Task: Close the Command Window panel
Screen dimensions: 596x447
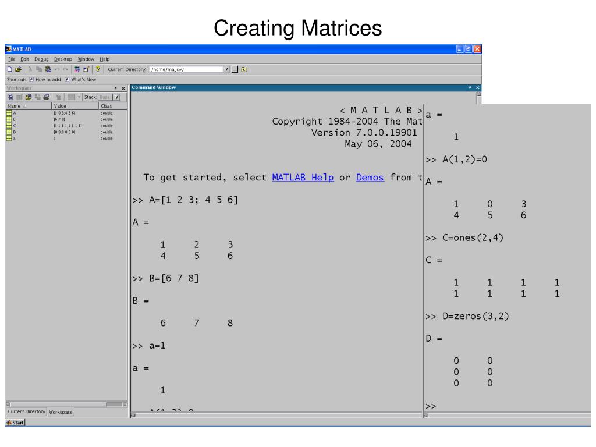Action: (478, 87)
